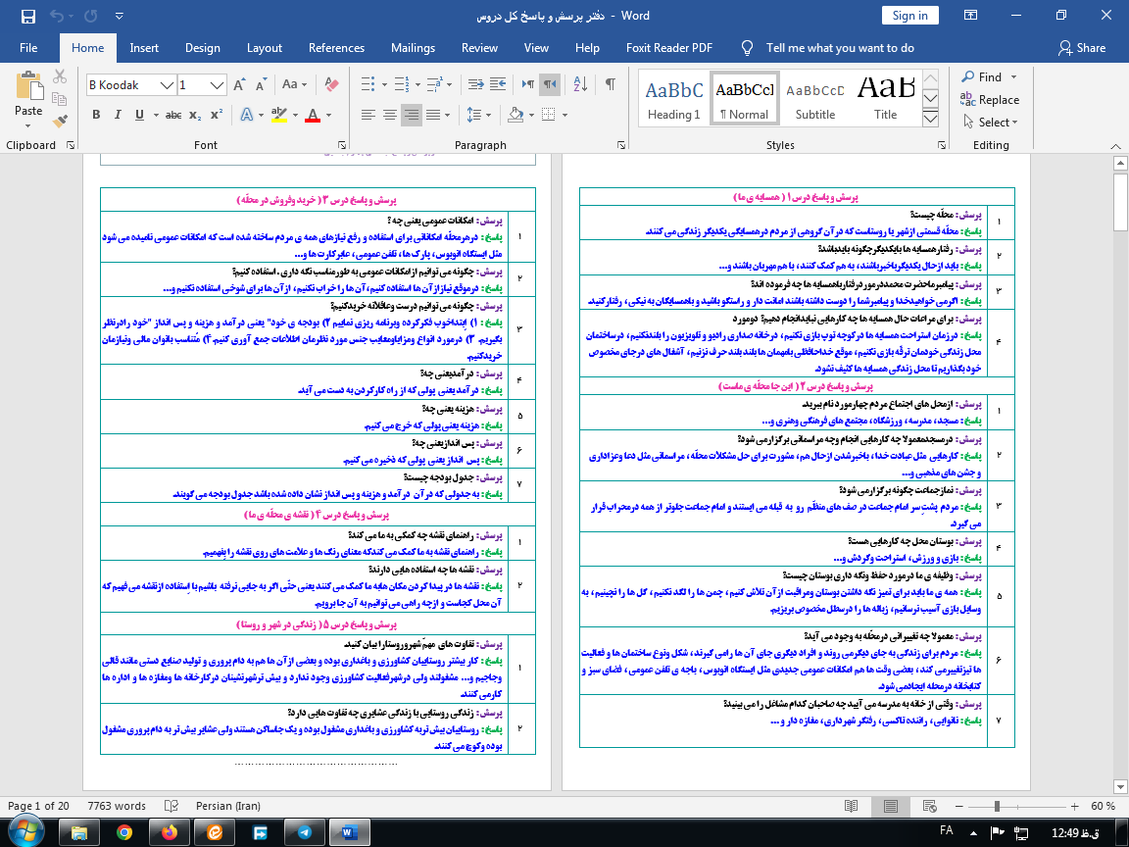
Task: Open Font dialog launcher
Action: 342,145
